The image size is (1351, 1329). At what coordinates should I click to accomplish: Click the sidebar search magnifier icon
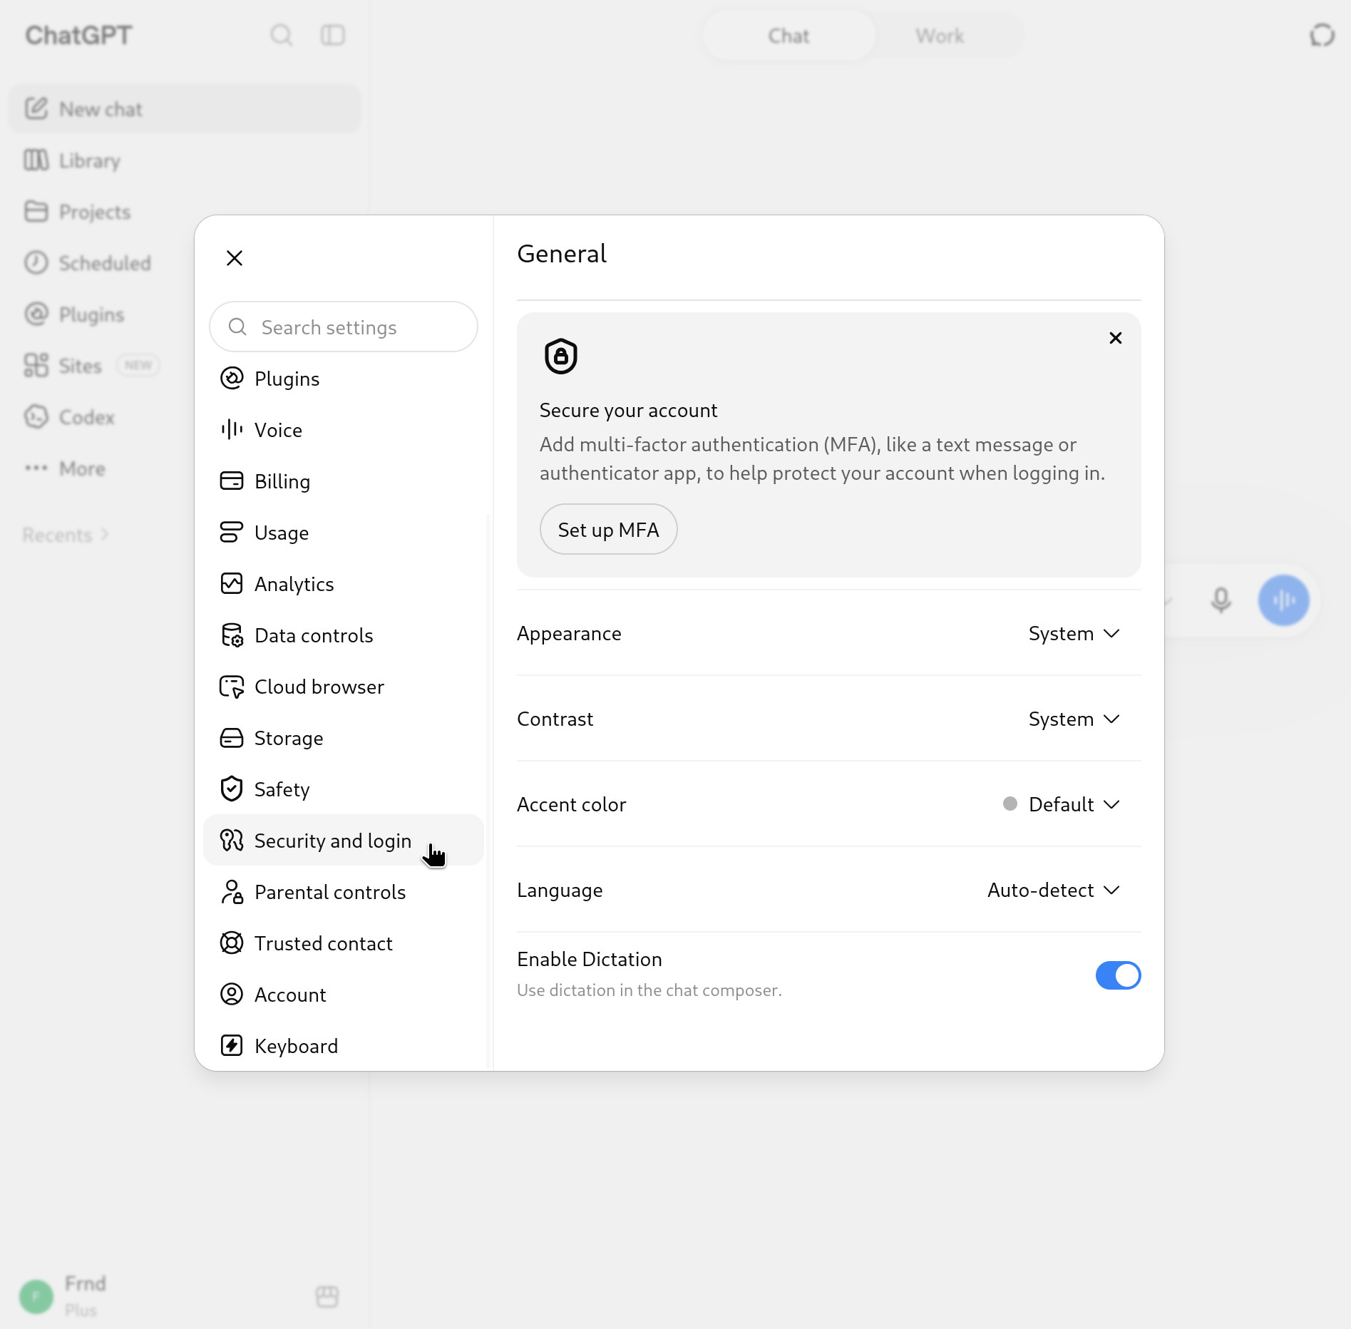[281, 35]
